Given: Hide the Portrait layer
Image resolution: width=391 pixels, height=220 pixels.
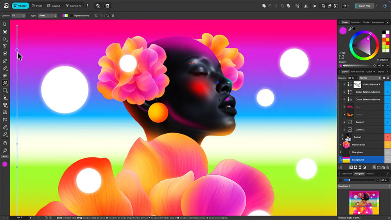Looking at the screenshot, I should [387, 137].
